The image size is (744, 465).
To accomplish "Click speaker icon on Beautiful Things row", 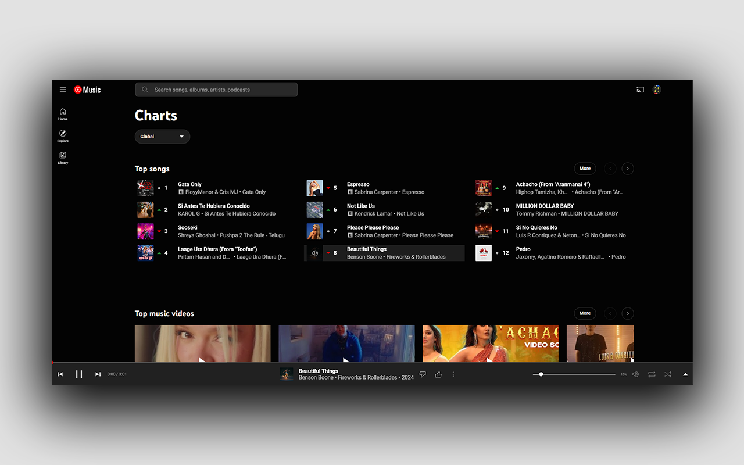I will tap(314, 253).
